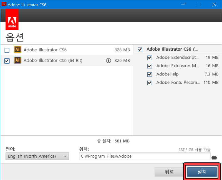Click the 328 MB size value
222x180 pixels.
tap(122, 50)
